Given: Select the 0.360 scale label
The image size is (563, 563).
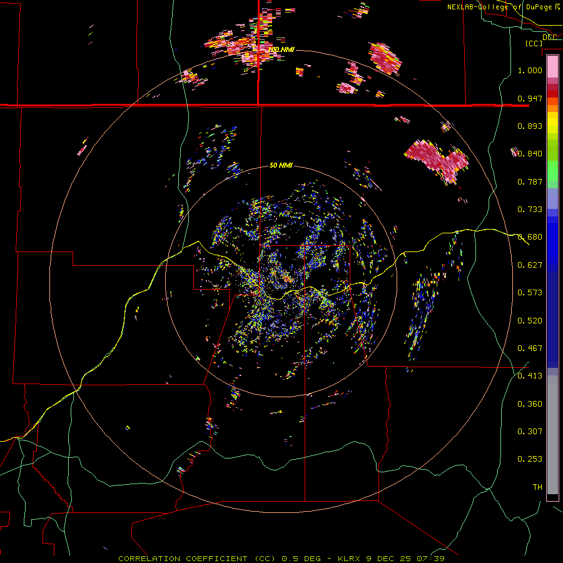Looking at the screenshot, I should pyautogui.click(x=530, y=404).
